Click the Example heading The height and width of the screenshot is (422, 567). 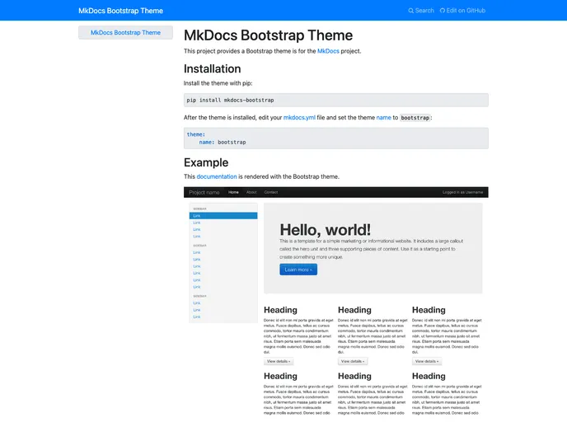click(x=206, y=162)
